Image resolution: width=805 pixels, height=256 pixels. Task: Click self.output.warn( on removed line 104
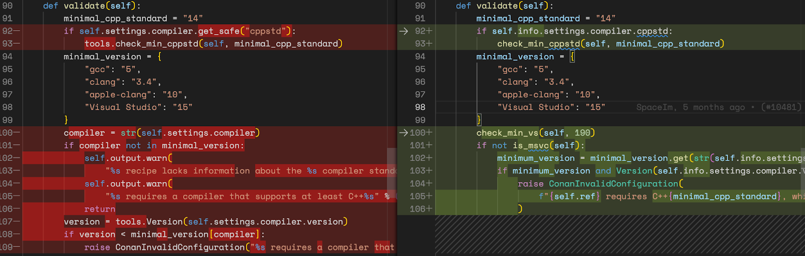pyautogui.click(x=128, y=184)
